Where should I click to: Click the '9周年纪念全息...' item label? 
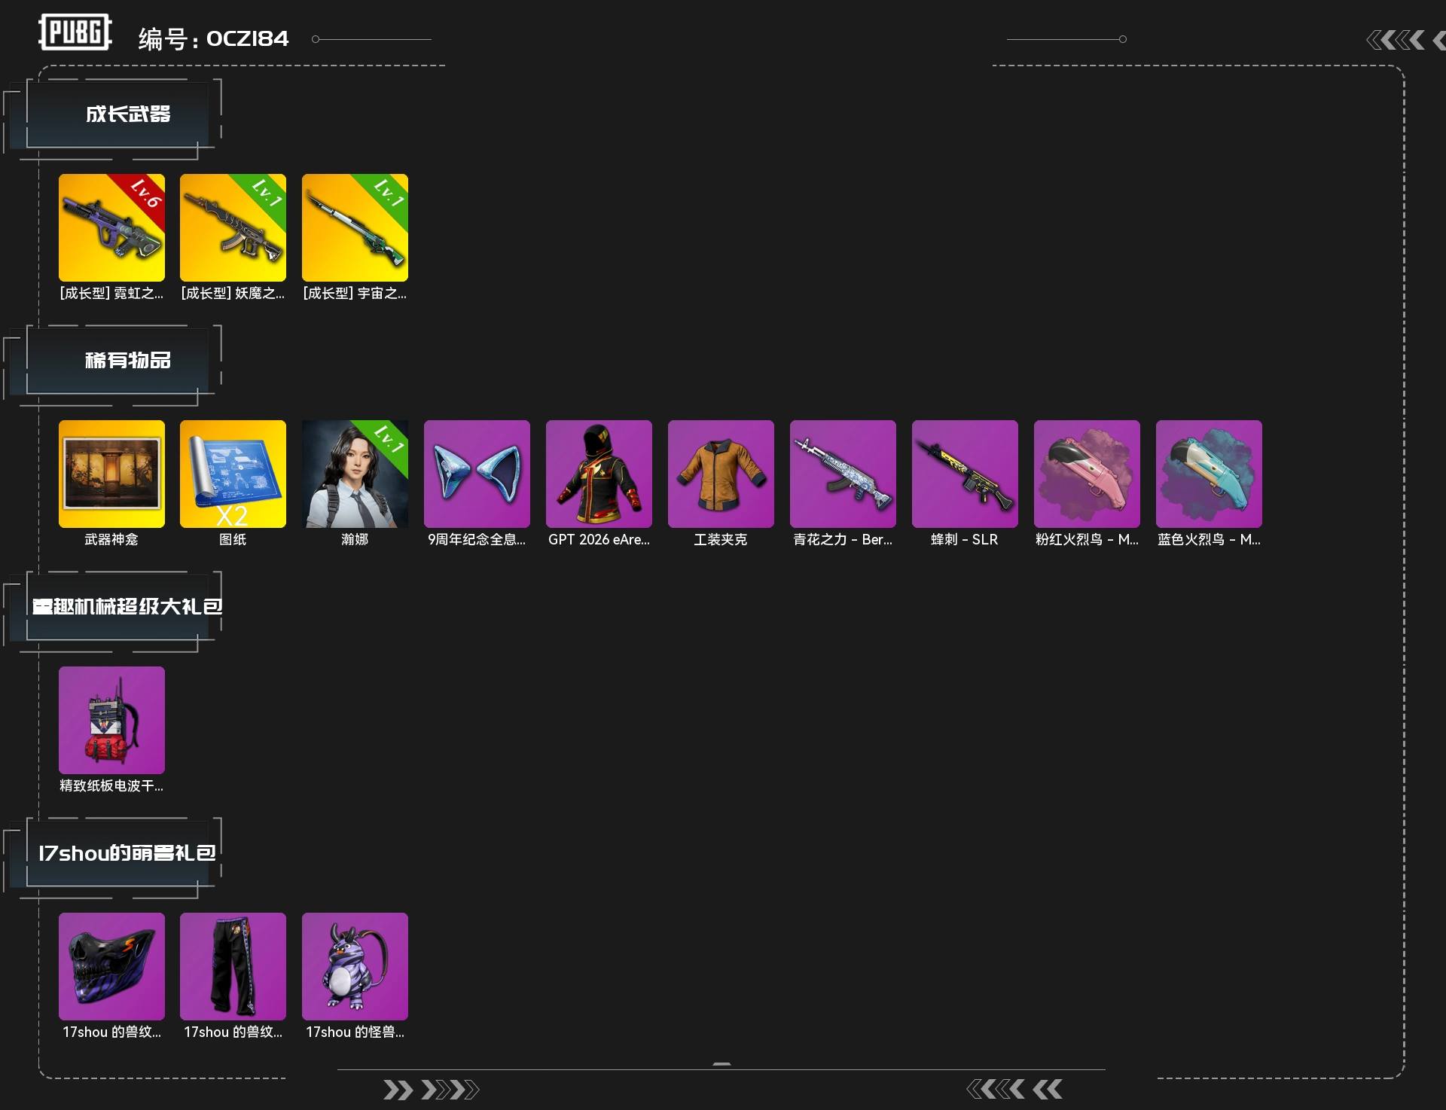tap(477, 540)
